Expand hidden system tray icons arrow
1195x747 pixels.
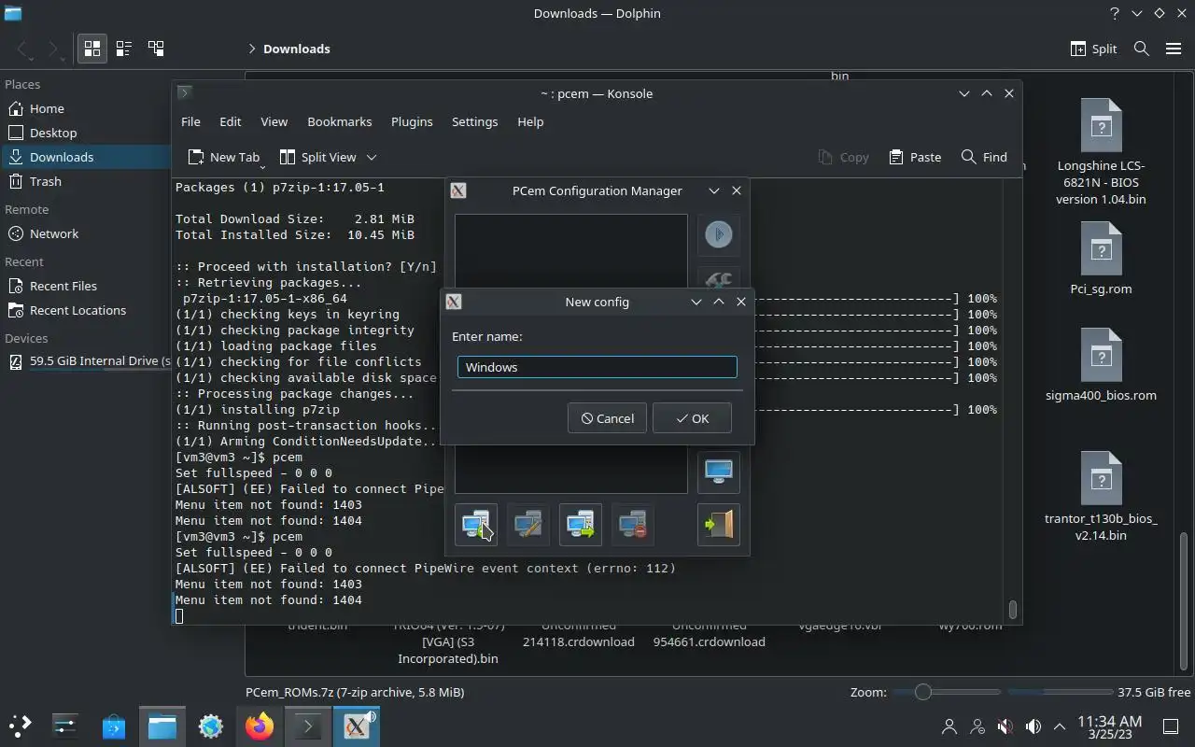tap(1060, 726)
